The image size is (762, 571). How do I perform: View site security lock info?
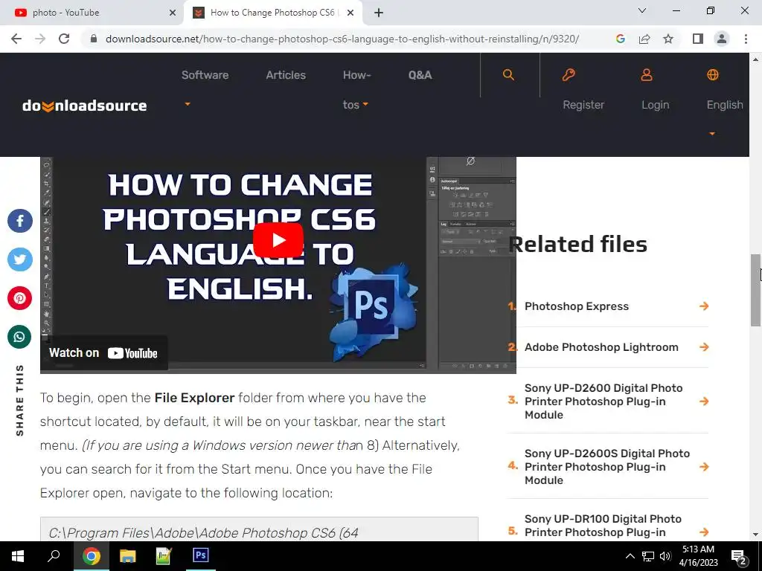point(94,39)
